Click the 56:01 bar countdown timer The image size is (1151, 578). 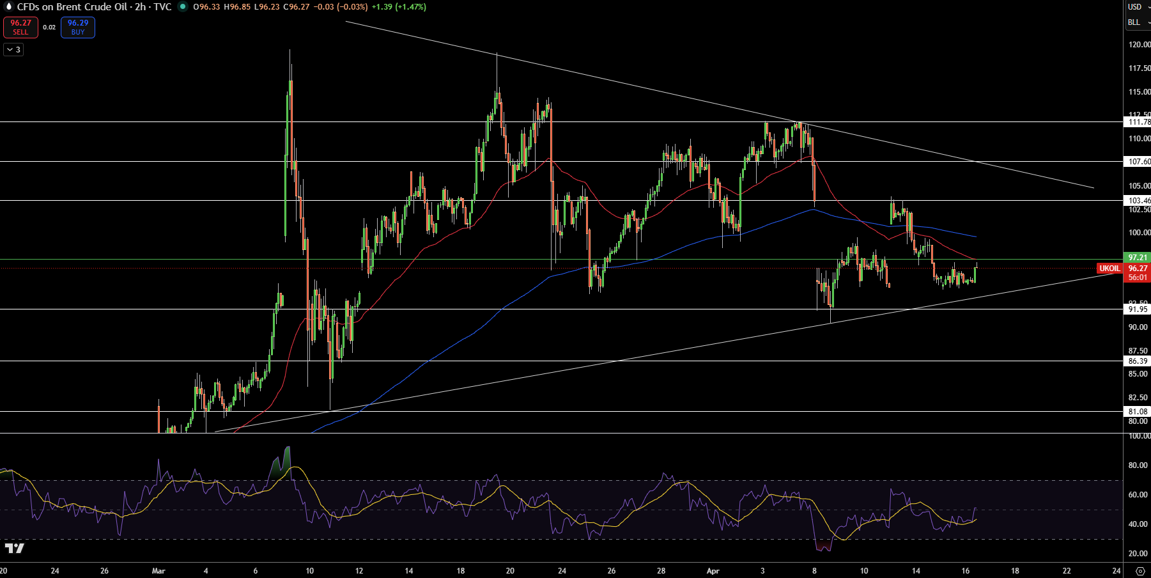pyautogui.click(x=1138, y=277)
